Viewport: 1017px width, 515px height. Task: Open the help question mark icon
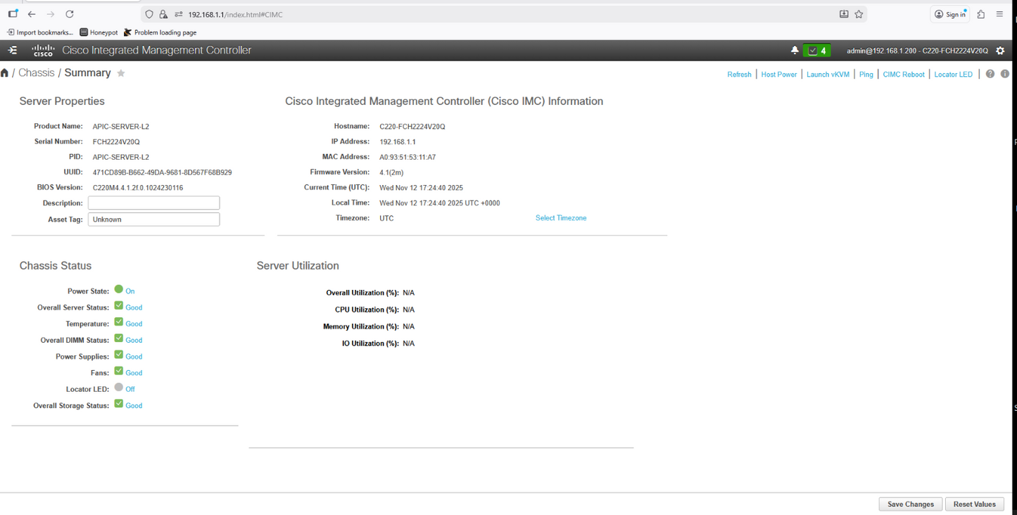pos(990,74)
